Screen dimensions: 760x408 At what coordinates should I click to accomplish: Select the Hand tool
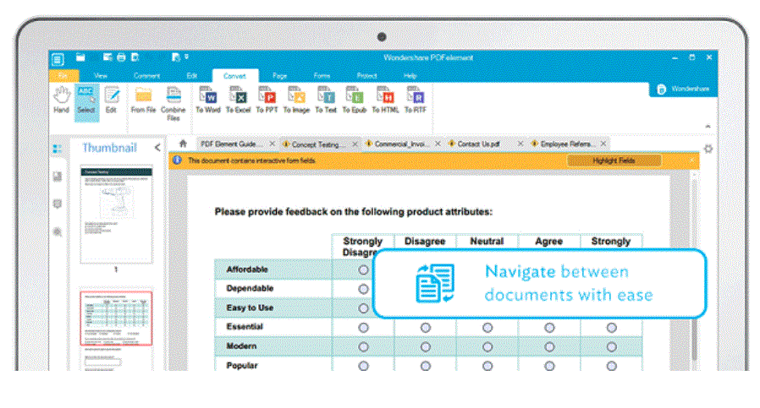pyautogui.click(x=62, y=101)
